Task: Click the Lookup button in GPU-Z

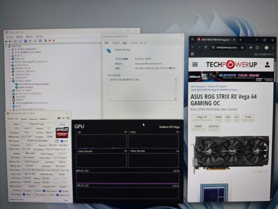Action: [62, 124]
